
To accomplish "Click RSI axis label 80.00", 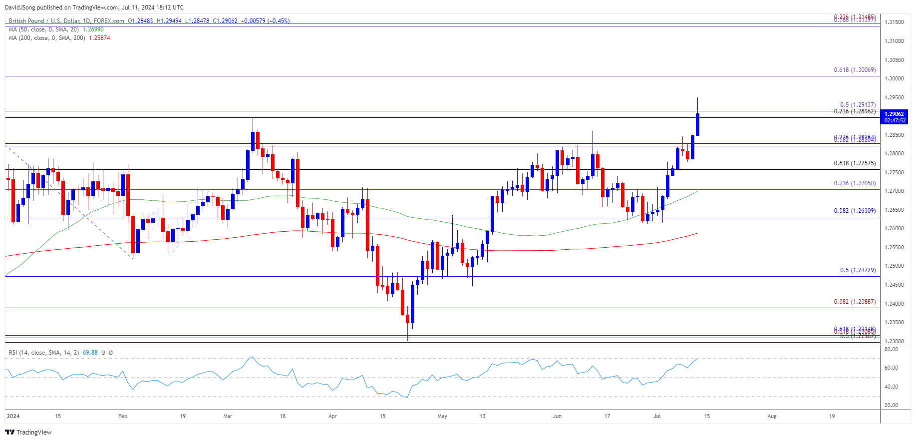I will click(891, 349).
